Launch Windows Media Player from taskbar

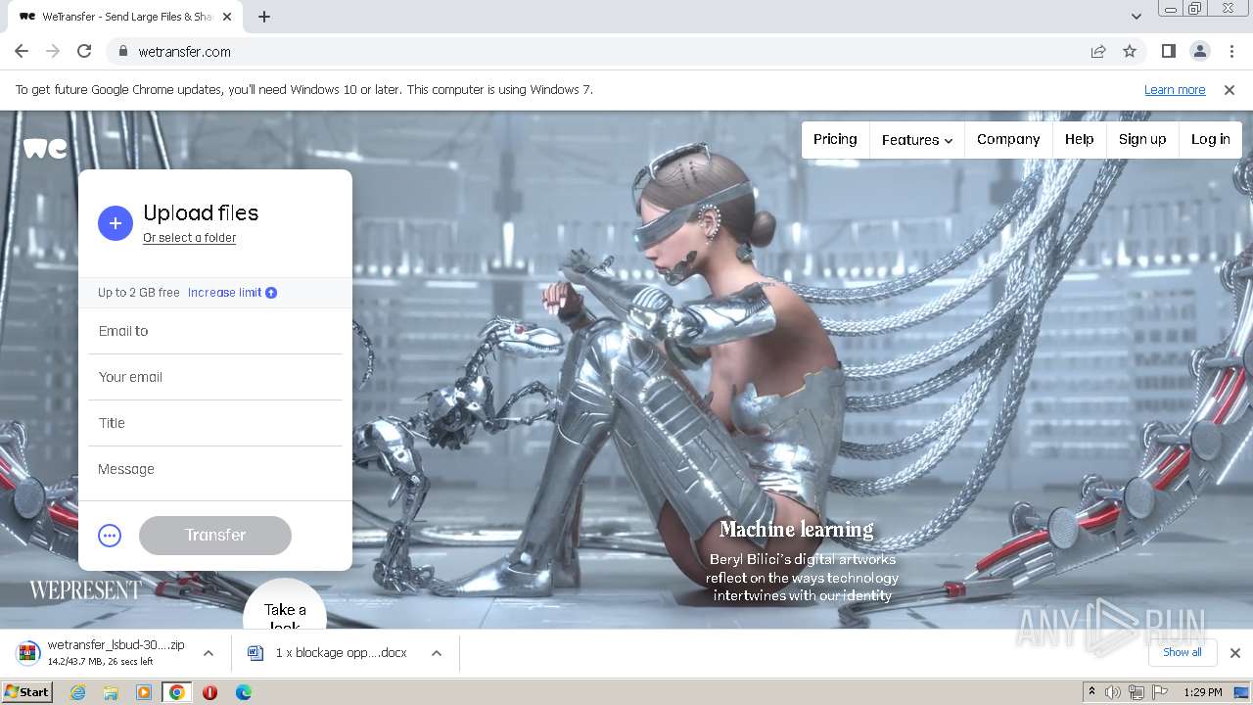coord(144,692)
